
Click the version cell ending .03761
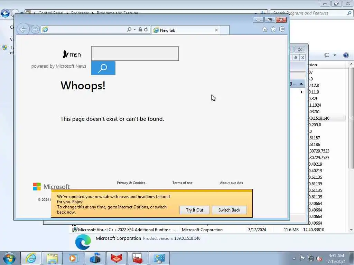coord(314,112)
